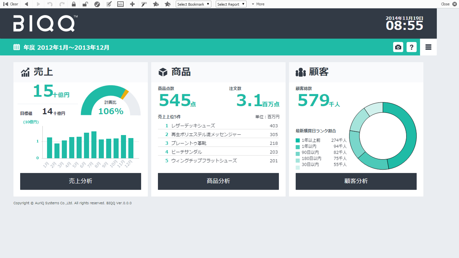The height and width of the screenshot is (258, 459).
Task: Open 顧客分析 button
Action: (356, 181)
